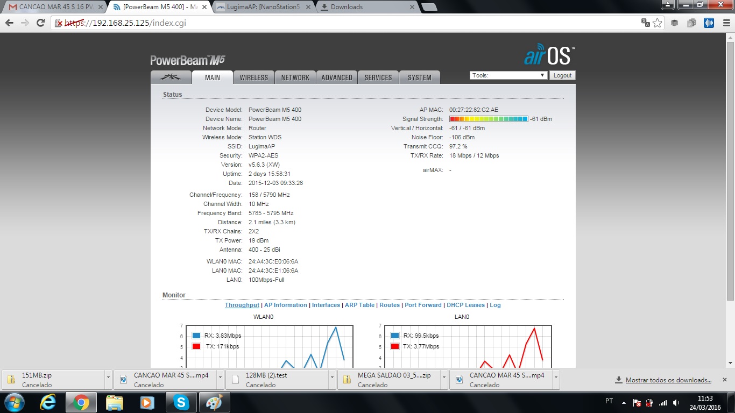Switch to Chrome on the taskbar
Screen dimensions: 735x413
coord(81,402)
